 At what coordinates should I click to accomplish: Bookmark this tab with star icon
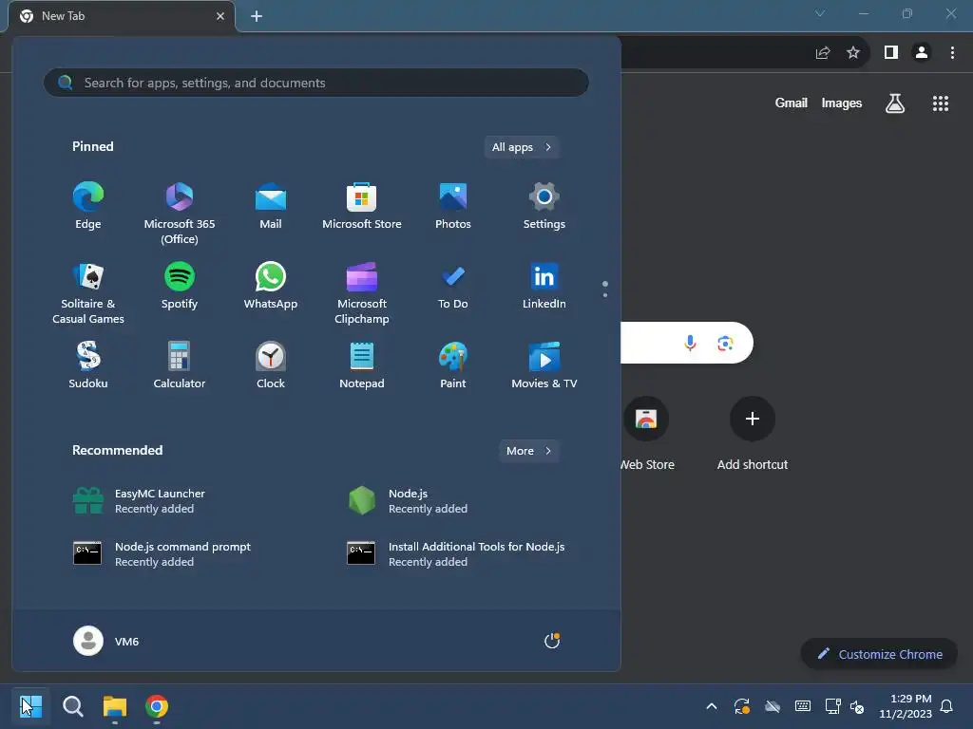pos(852,53)
